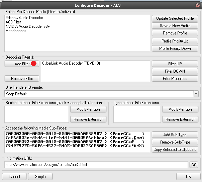Click Update Selected Profile

pyautogui.click(x=175, y=18)
